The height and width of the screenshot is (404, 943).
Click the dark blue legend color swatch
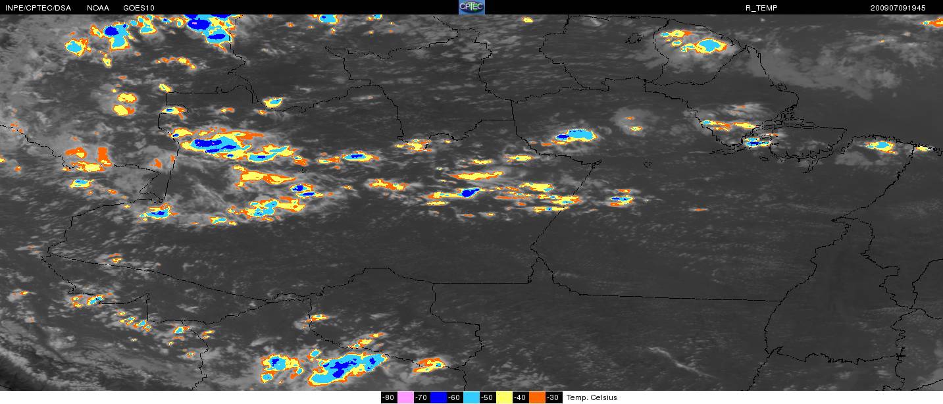tap(438, 397)
